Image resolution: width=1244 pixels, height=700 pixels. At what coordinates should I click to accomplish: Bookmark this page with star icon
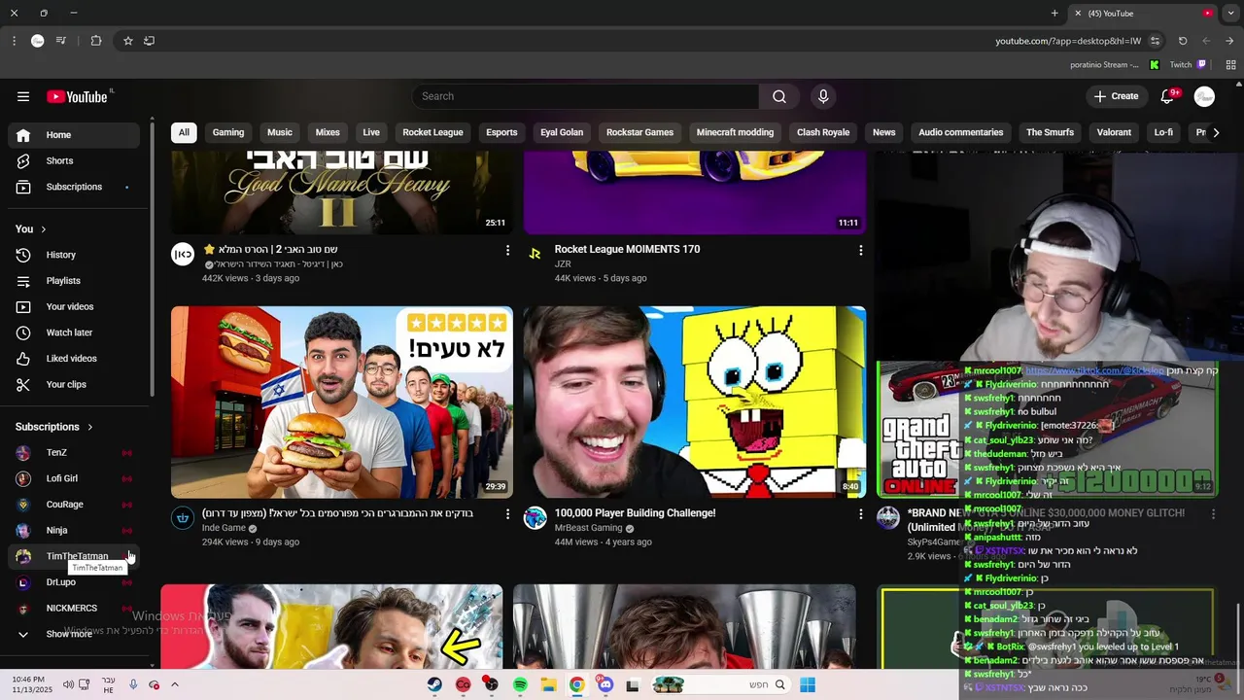127,41
